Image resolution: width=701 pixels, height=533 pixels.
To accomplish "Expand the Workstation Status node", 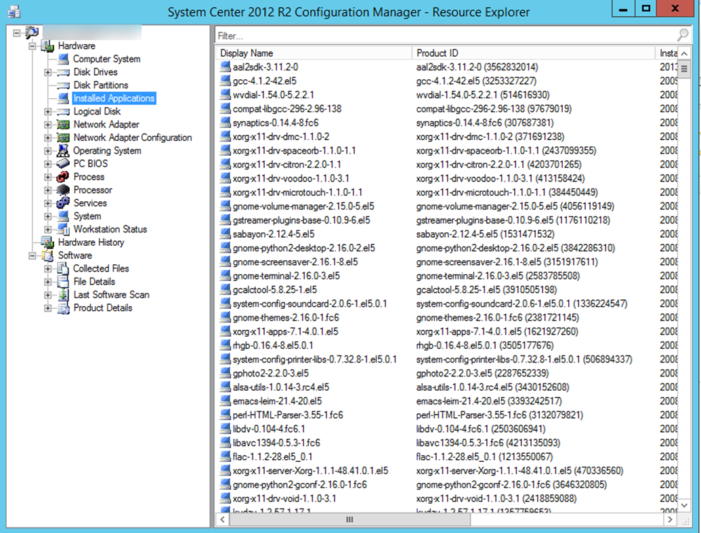I will coord(48,229).
